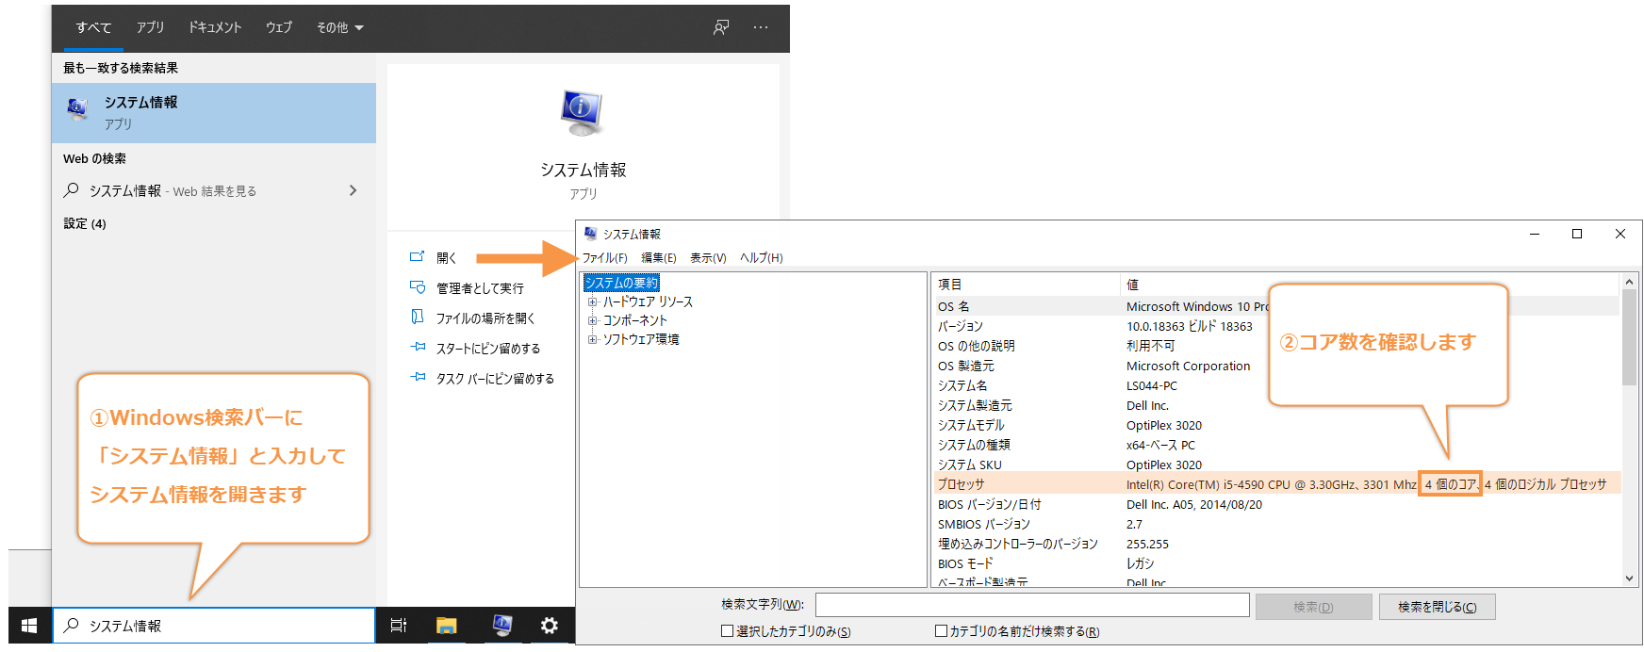The image size is (1644, 652).
Task: Select システムの要約 in the tree
Action: pos(621,283)
